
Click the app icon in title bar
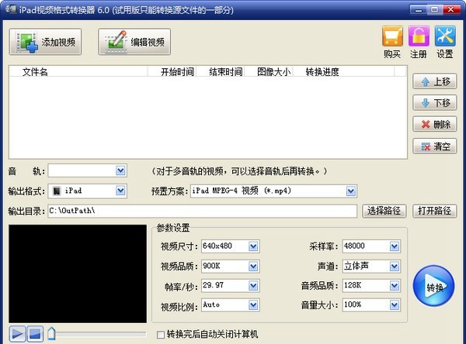tap(11, 9)
